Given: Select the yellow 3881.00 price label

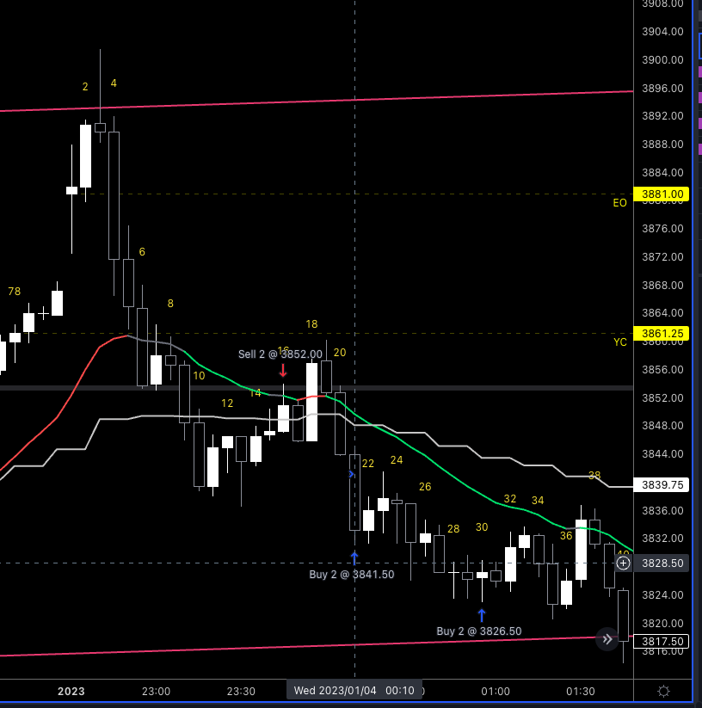Looking at the screenshot, I should coord(662,194).
